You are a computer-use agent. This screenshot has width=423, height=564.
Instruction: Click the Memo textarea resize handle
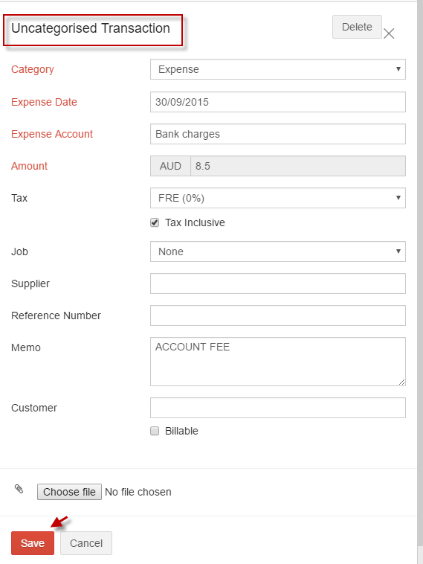coord(401,382)
